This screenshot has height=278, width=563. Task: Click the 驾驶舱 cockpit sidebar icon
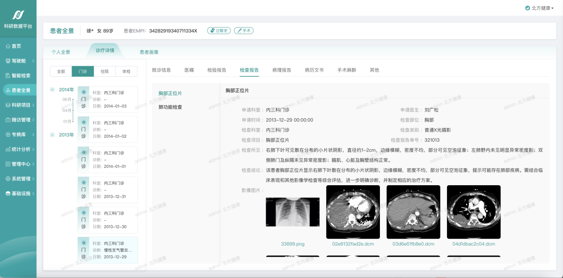tap(8, 61)
